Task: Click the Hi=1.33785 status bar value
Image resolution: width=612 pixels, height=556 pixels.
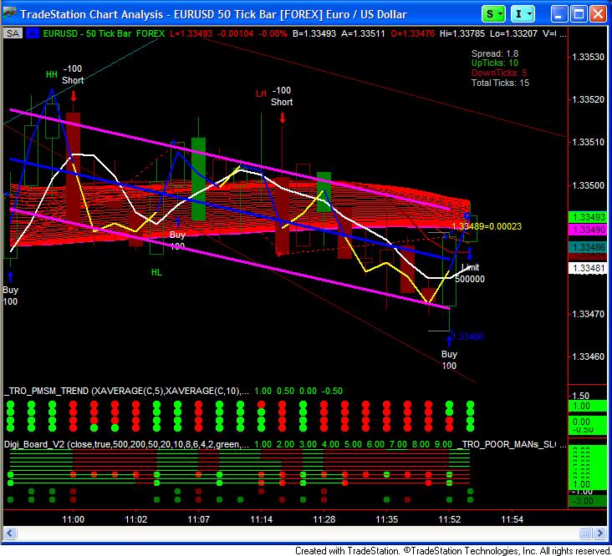Action: click(462, 33)
